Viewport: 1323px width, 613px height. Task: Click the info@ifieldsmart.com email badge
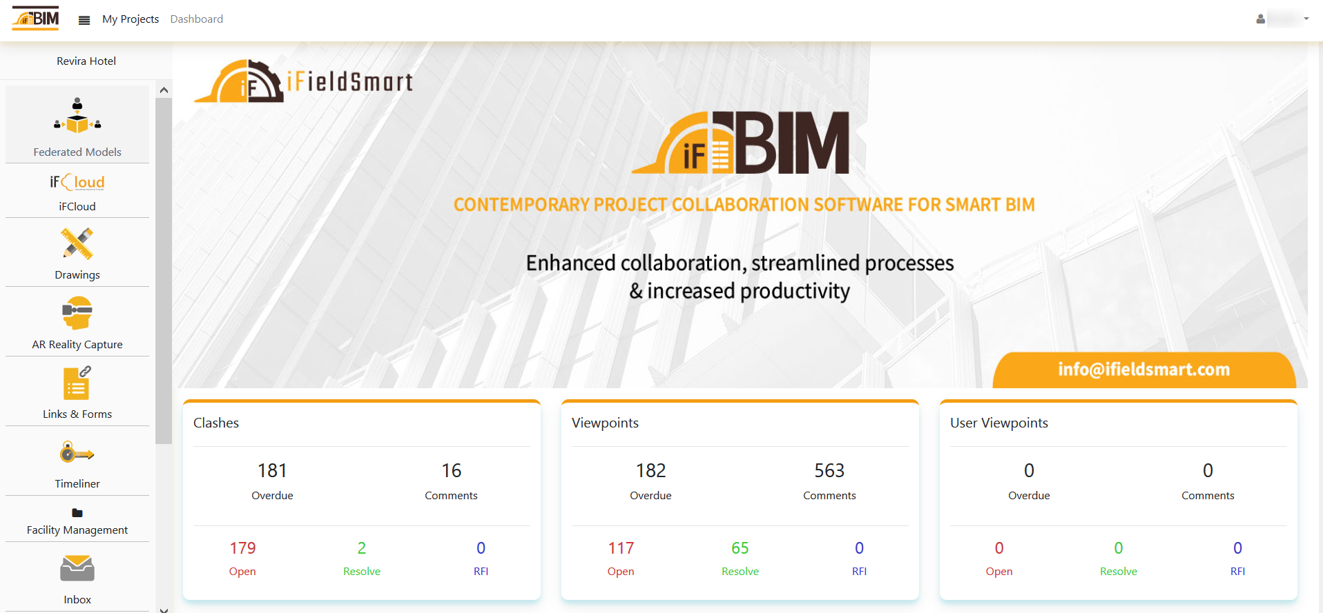tap(1144, 370)
